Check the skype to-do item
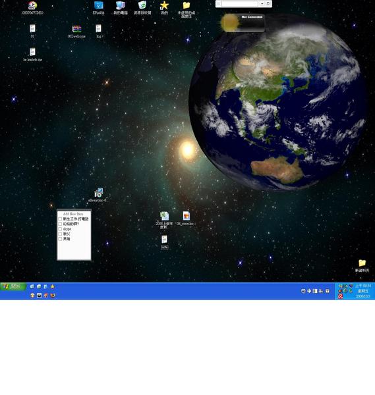This screenshot has height=395, width=375. click(60, 229)
